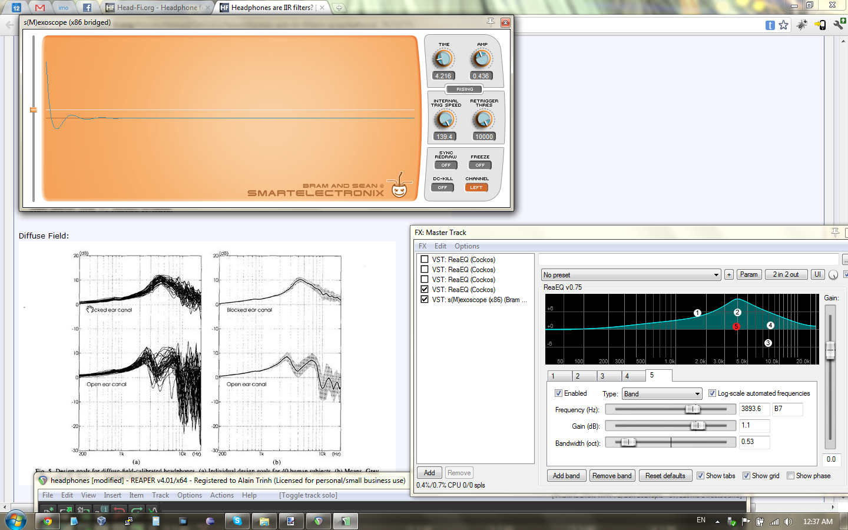This screenshot has width=848, height=530.
Task: Turn the TIME knob in s(M)exoscope
Action: pyautogui.click(x=443, y=59)
